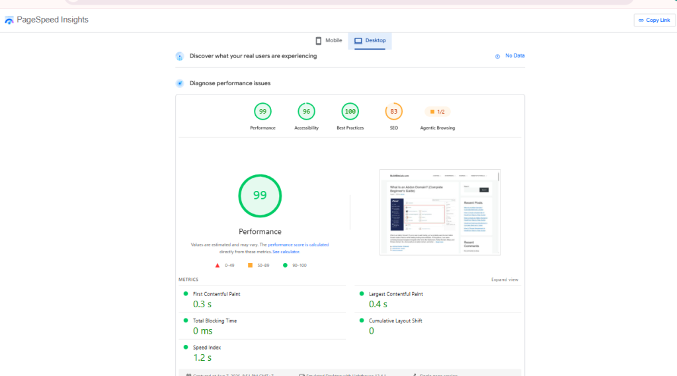Click the 0.3 s metric value
Screen dimensions: 677x376
202,305
